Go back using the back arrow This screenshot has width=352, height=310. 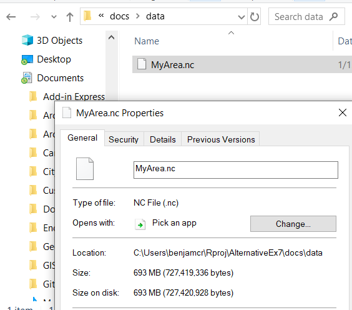[x=11, y=17]
